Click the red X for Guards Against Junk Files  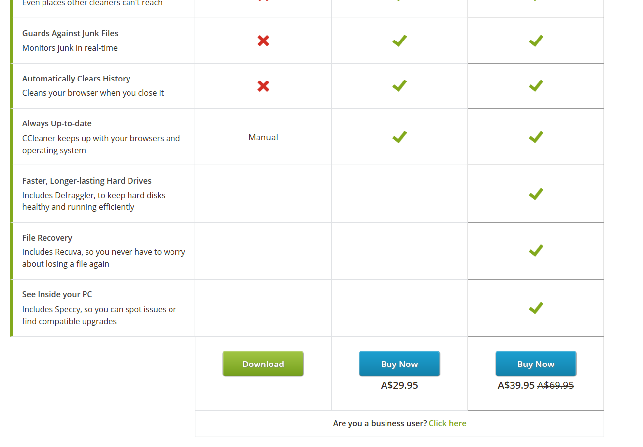point(263,41)
